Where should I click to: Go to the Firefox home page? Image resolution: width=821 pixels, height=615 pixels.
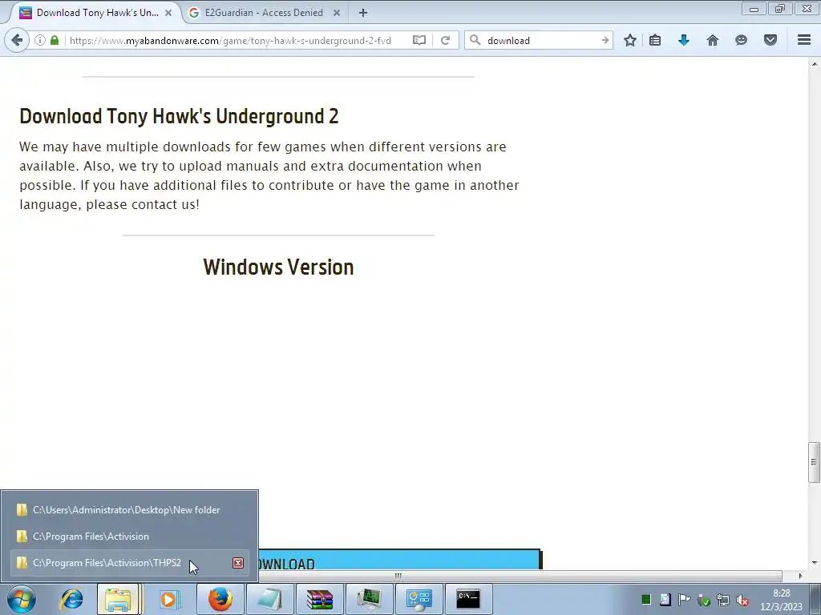click(713, 40)
